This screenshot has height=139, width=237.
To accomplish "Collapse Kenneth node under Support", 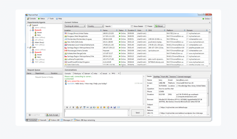I will pos(30,30).
